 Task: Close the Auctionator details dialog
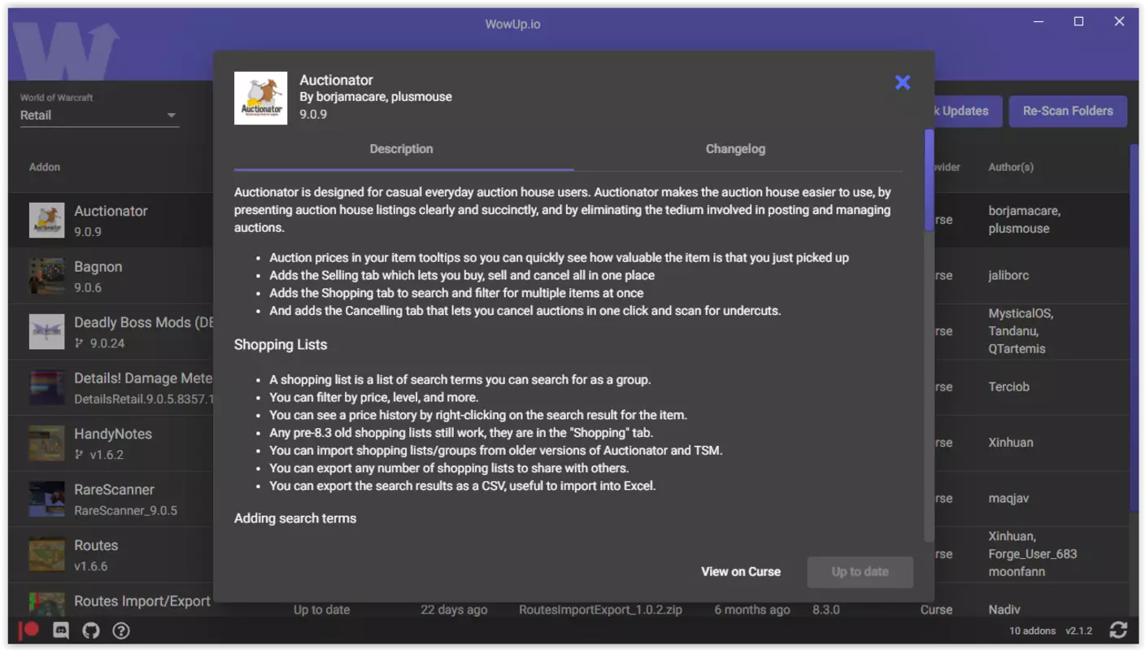(902, 82)
